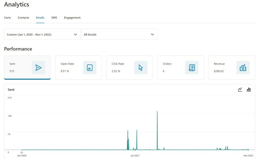Go to the SMS tab
260x159 pixels.
point(54,18)
